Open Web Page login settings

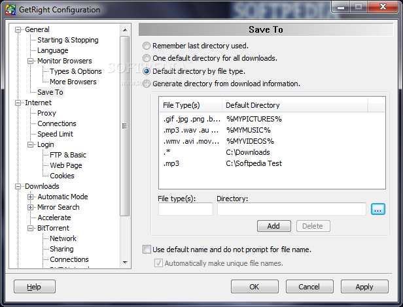click(x=66, y=165)
